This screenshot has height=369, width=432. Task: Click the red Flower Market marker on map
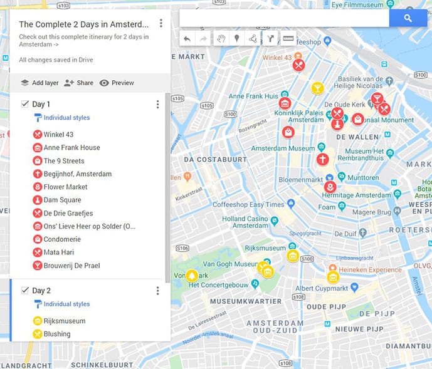click(330, 187)
